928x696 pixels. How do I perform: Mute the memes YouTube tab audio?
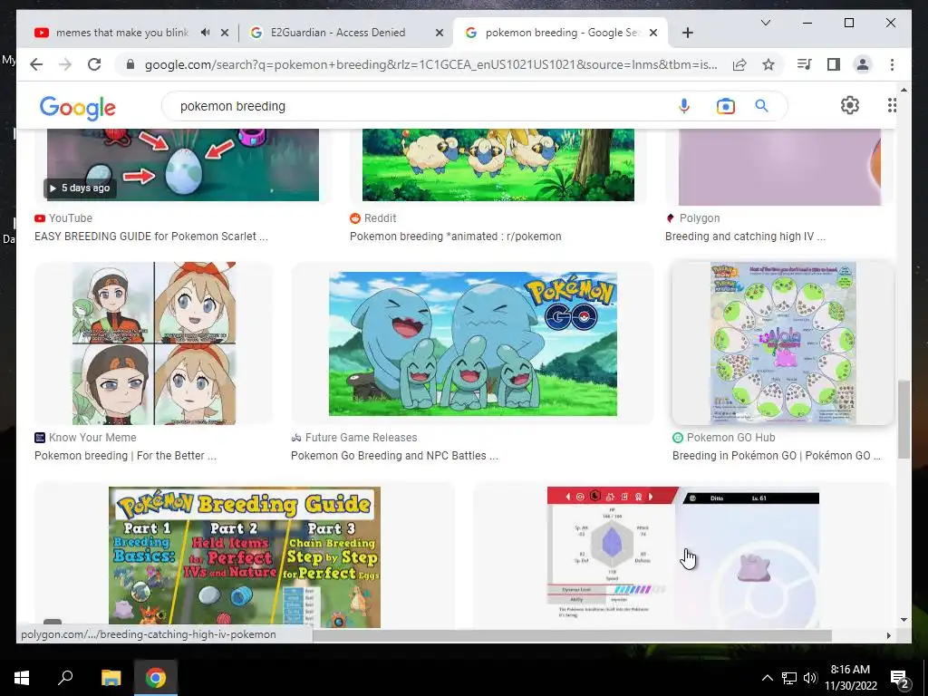(206, 33)
